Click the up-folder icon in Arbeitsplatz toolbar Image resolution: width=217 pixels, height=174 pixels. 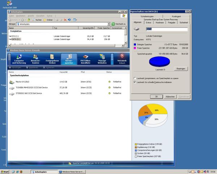pos(29,20)
